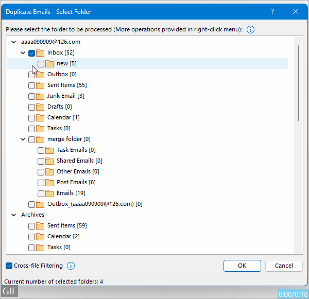Screen dimensions: 309x299
Task: Click the folder icon for Archives Calendar [2]
Action: click(40, 237)
